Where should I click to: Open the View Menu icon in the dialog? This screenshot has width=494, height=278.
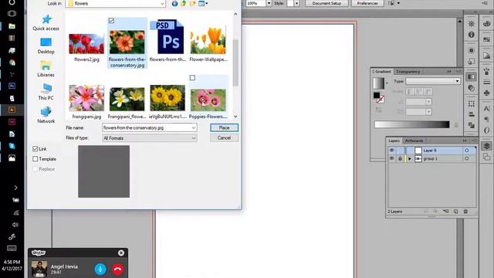[203, 3]
